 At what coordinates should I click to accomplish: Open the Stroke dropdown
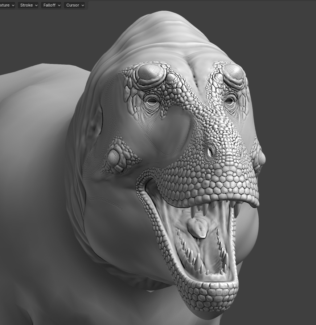pos(28,5)
